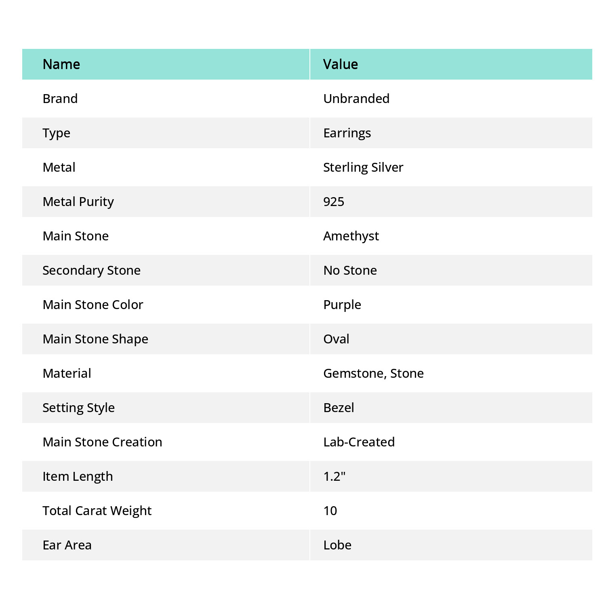Image resolution: width=606 pixels, height=606 pixels.
Task: Click the Bezel setting style value
Action: coord(339,408)
